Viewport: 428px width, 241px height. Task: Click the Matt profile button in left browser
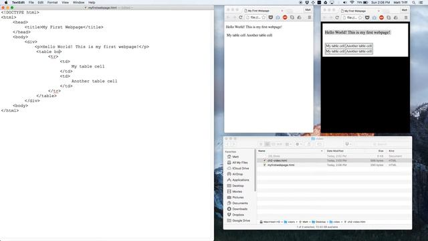(x=308, y=10)
